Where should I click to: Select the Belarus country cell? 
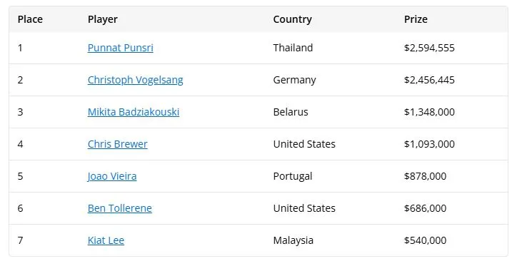coord(291,112)
